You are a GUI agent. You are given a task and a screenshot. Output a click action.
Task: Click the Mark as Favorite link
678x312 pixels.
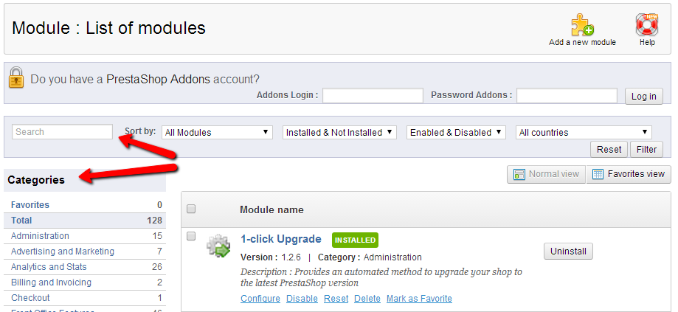pyautogui.click(x=419, y=299)
